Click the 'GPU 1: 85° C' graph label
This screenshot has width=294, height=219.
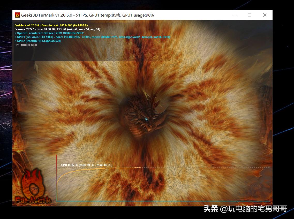(x=87, y=165)
